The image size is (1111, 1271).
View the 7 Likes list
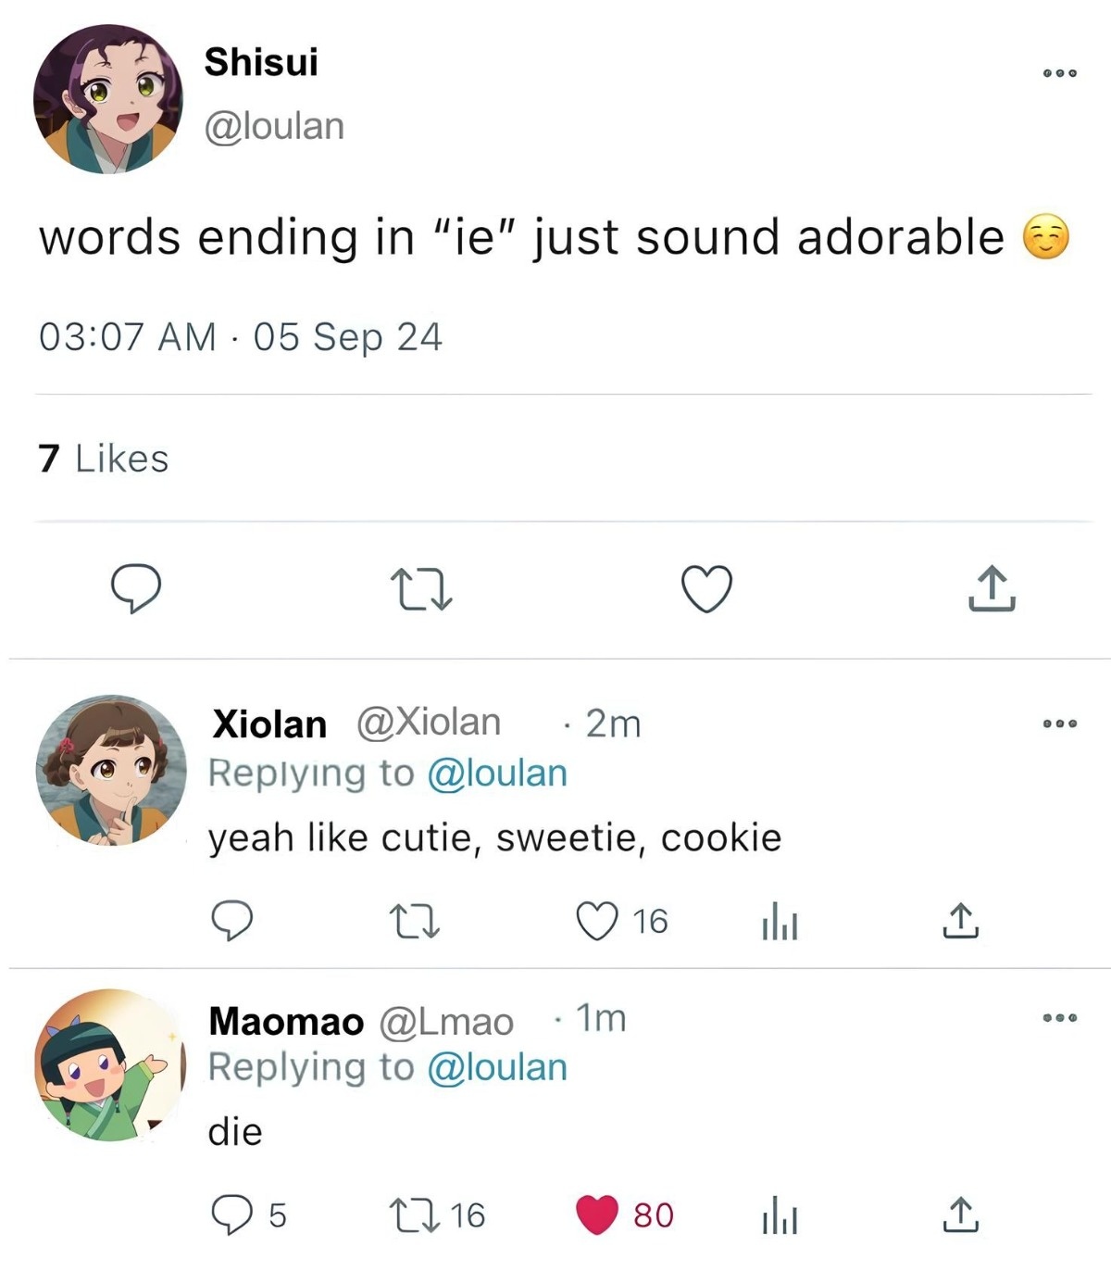[104, 459]
